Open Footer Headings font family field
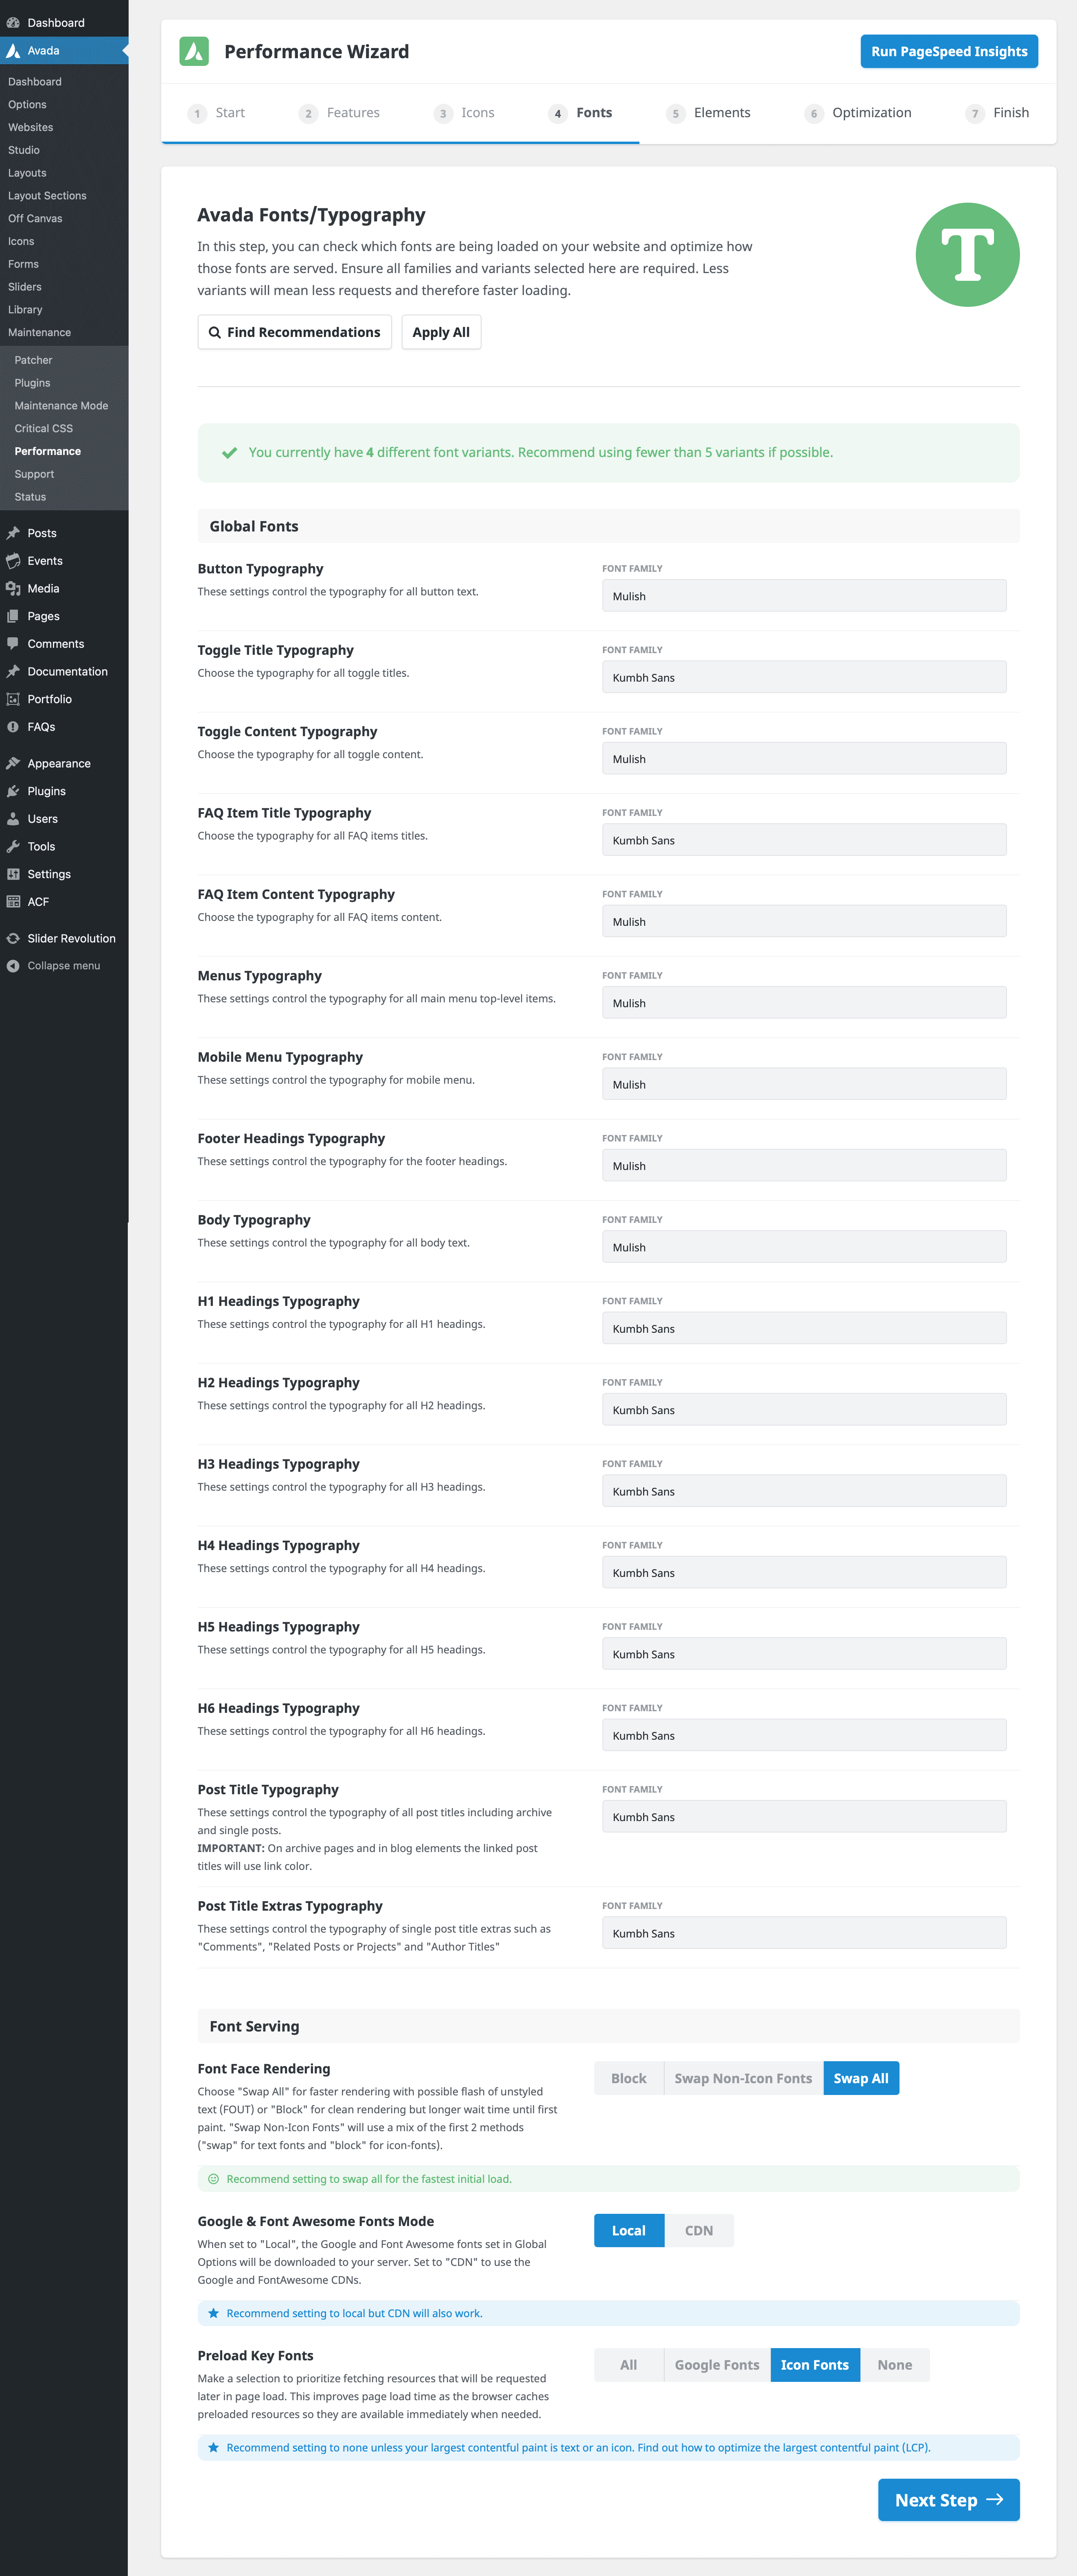 point(804,1166)
